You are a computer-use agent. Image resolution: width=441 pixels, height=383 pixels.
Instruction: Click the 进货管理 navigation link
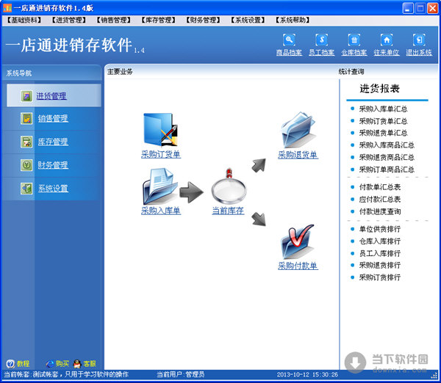[x=51, y=96]
